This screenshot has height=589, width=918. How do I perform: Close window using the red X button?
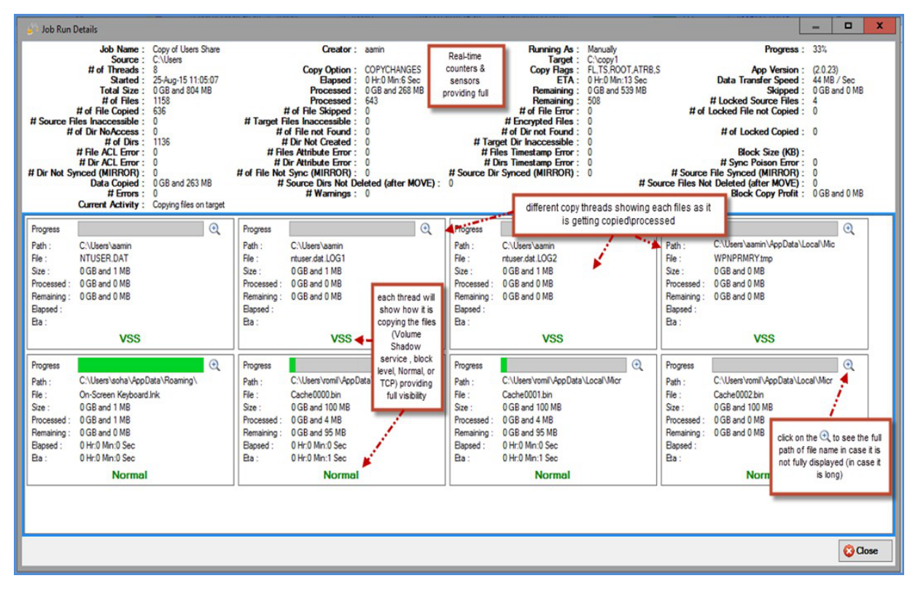(x=880, y=26)
